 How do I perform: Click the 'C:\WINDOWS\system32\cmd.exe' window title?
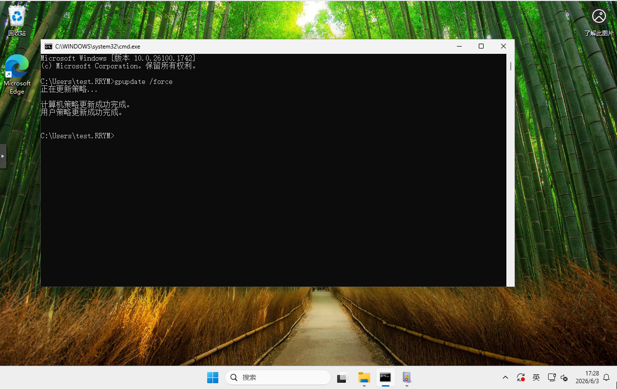pyautogui.click(x=97, y=47)
